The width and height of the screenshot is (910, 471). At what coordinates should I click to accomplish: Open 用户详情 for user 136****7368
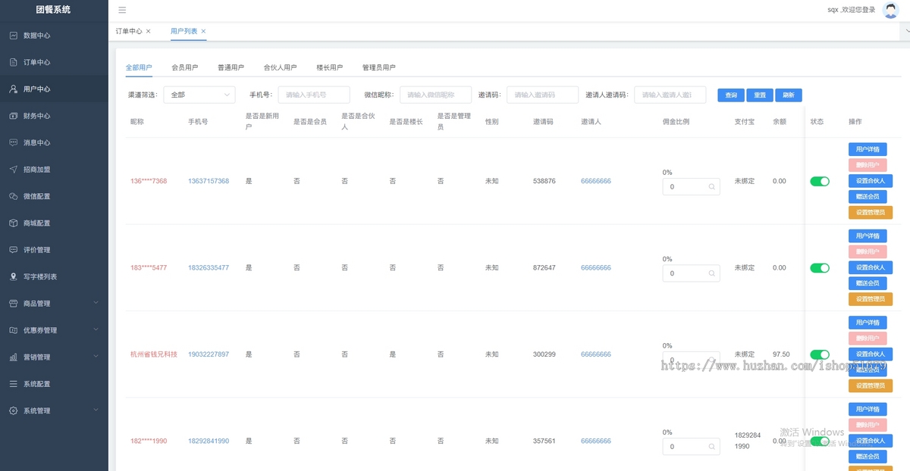(x=868, y=149)
